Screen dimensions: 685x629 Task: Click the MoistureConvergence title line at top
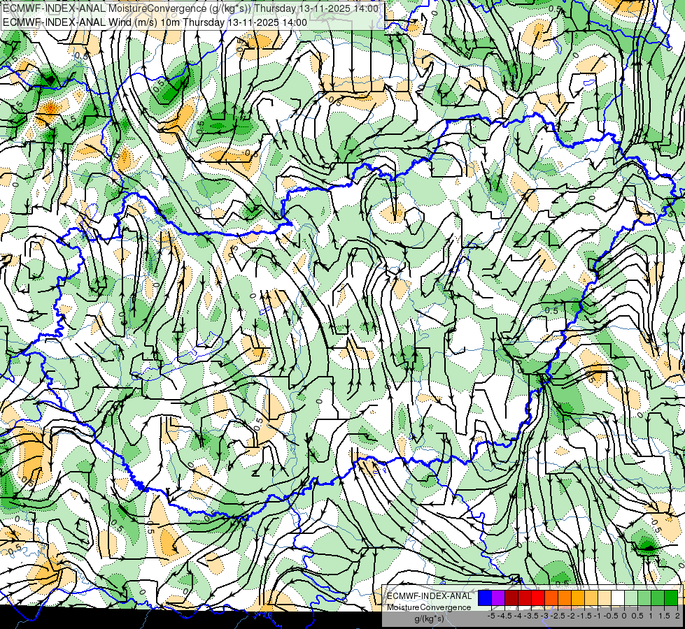[x=190, y=8]
